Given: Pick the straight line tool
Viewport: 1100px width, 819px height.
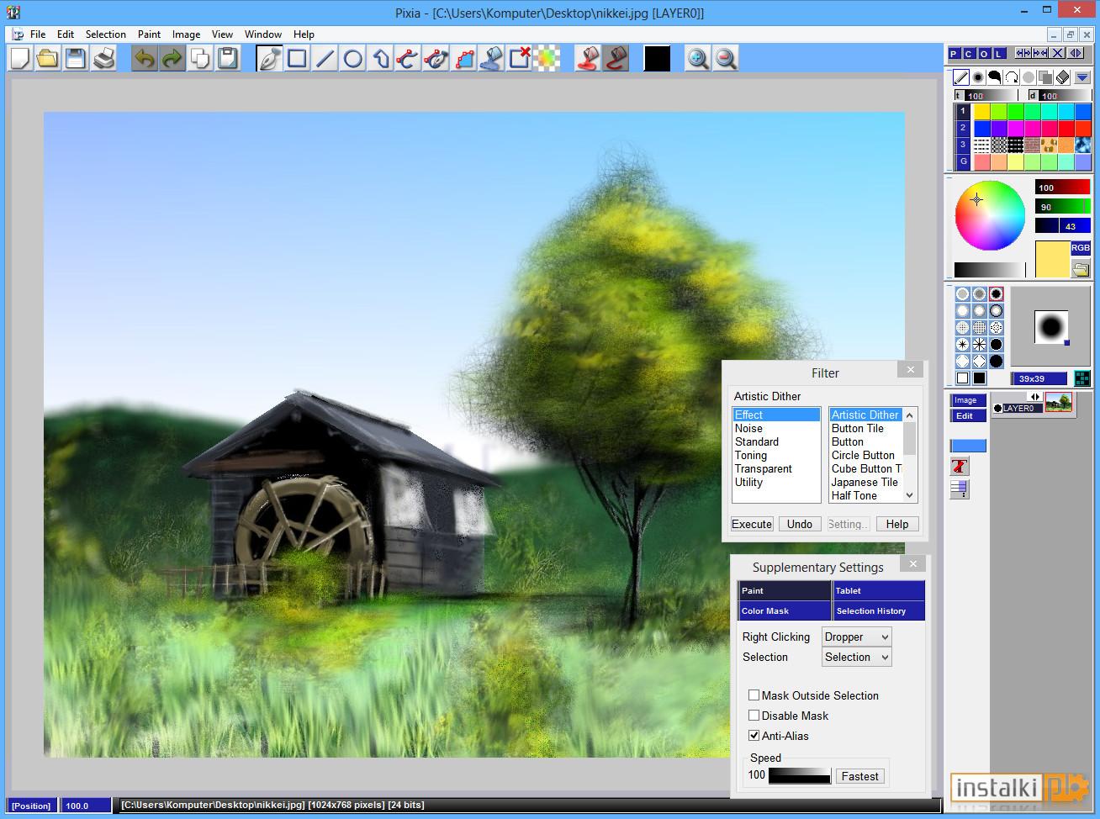Looking at the screenshot, I should click(325, 58).
